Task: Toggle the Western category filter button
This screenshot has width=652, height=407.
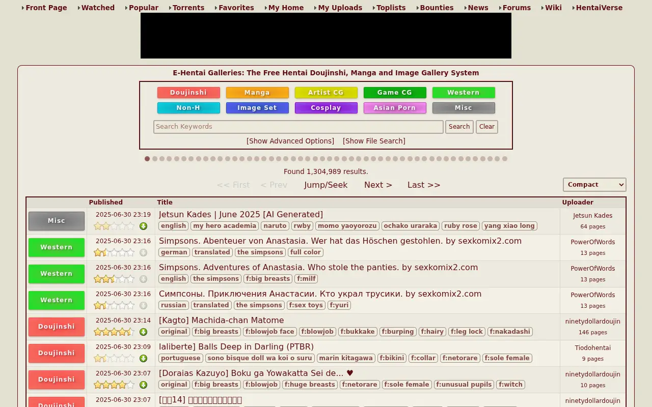Action: (464, 93)
